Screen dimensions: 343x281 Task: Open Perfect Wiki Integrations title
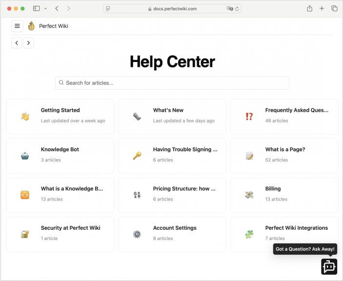click(x=297, y=228)
